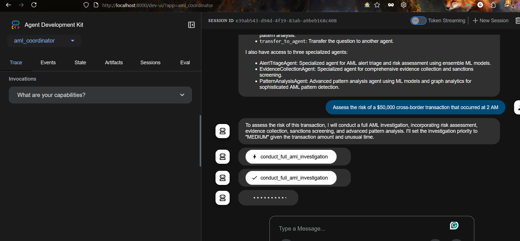Click the Grammarly G toolbar extension
520x241 pixels.
point(480,5)
